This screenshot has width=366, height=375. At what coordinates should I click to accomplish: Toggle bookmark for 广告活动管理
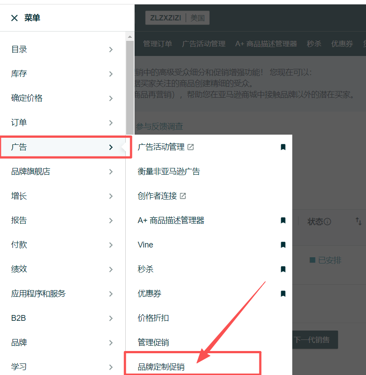pos(283,147)
